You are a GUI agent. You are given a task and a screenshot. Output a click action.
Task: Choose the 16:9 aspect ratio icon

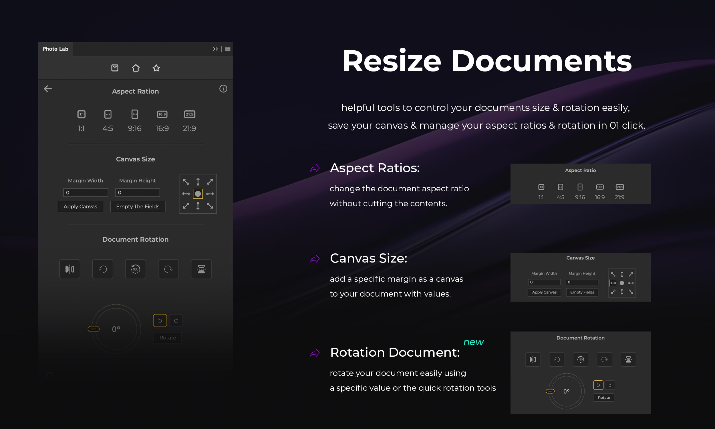point(162,114)
